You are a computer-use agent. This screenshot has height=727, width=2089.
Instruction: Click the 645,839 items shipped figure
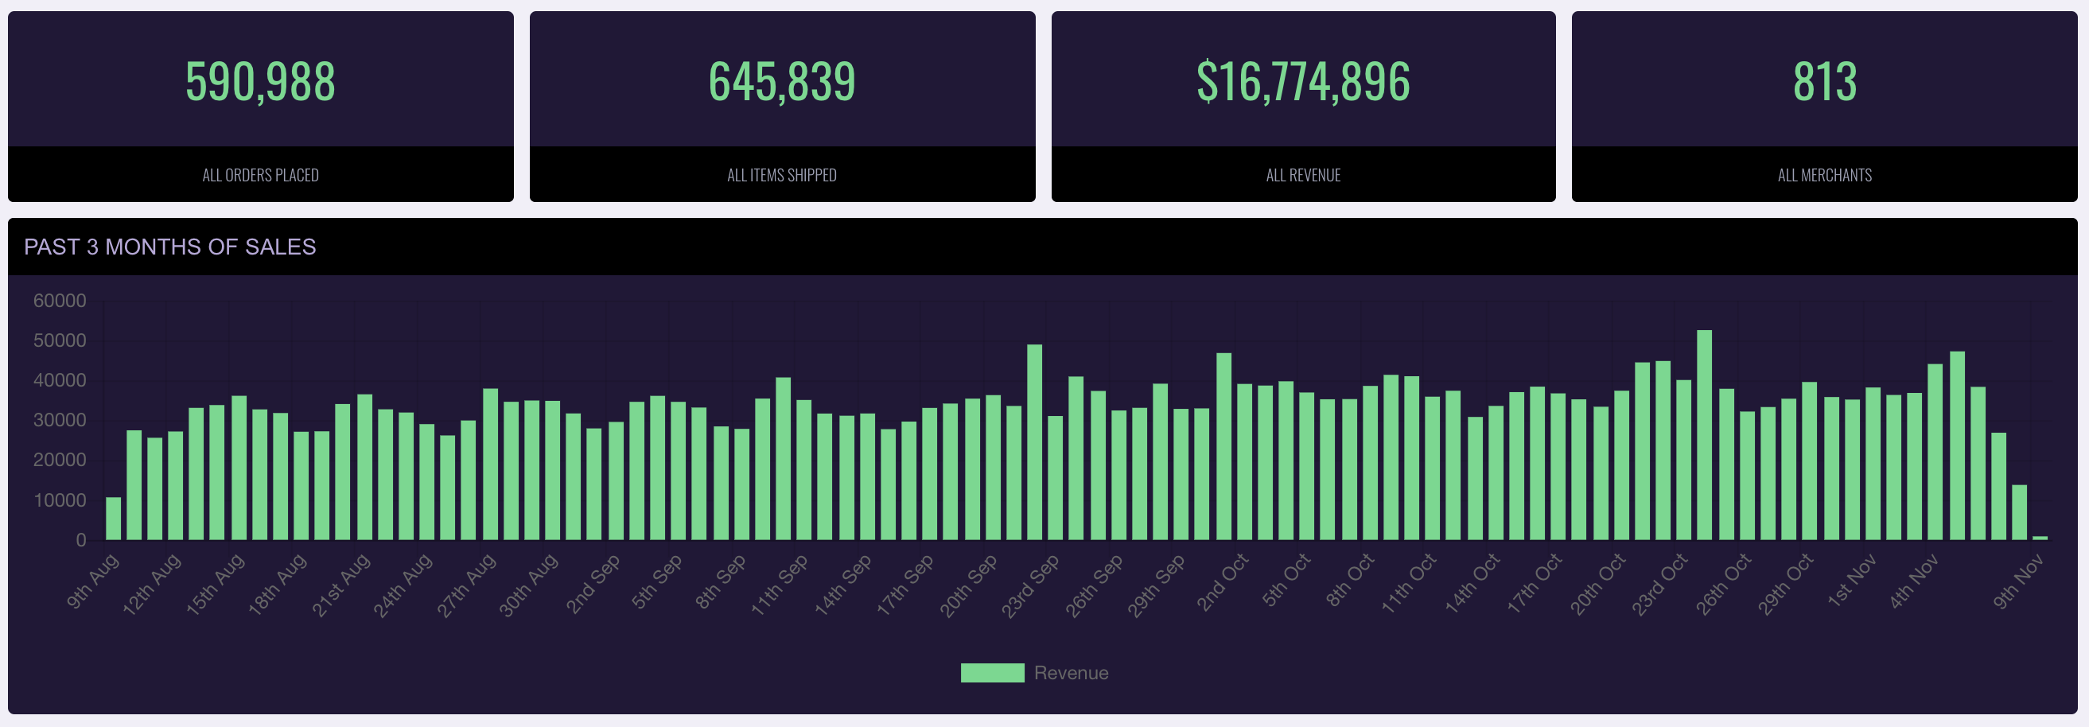pos(782,82)
